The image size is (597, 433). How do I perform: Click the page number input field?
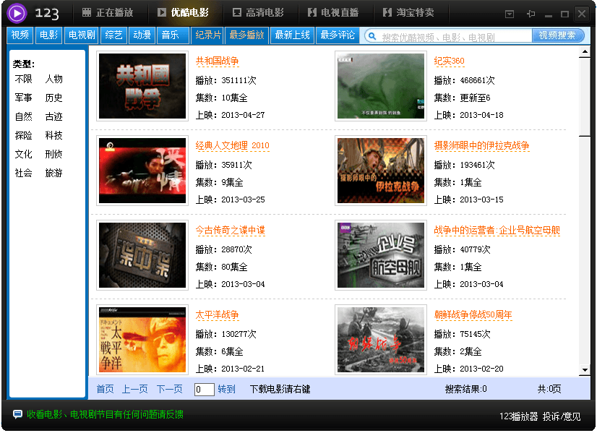tap(205, 390)
